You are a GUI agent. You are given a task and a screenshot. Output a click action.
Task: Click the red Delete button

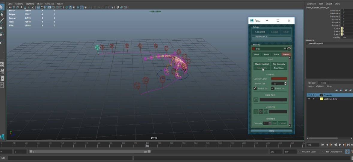click(x=286, y=54)
